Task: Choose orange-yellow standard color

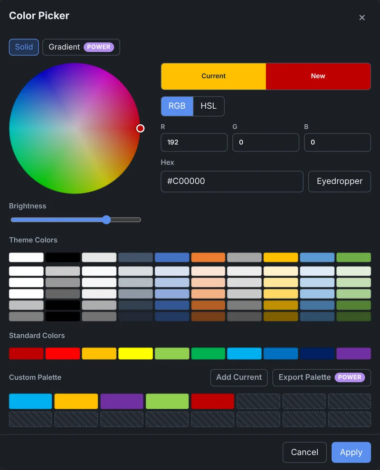Action: pos(99,353)
